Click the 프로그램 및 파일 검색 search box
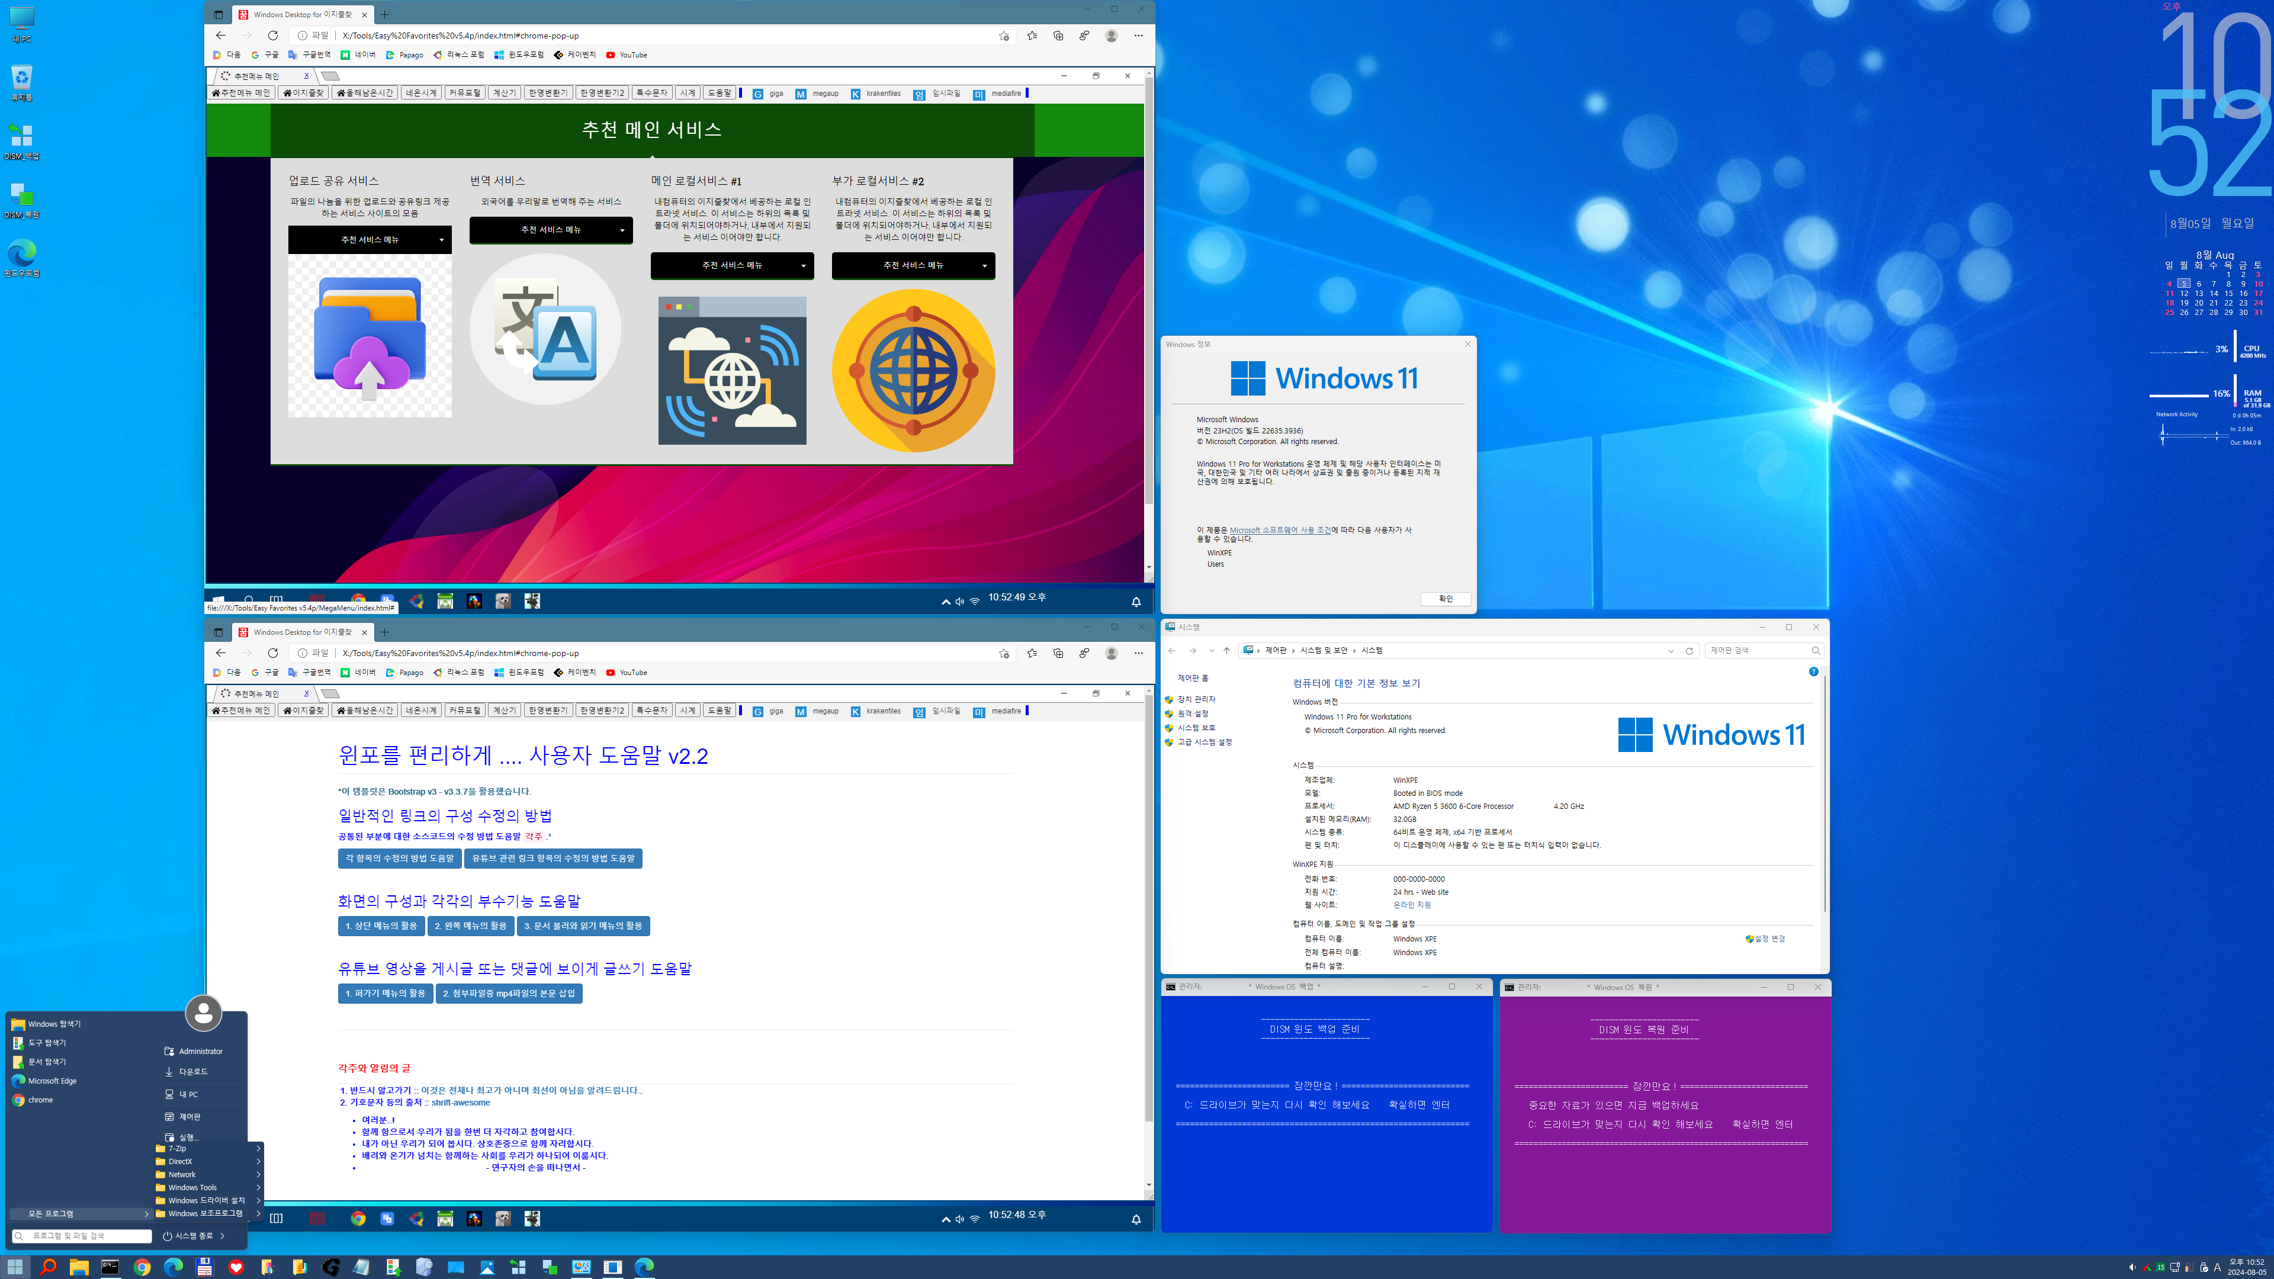 click(x=81, y=1236)
